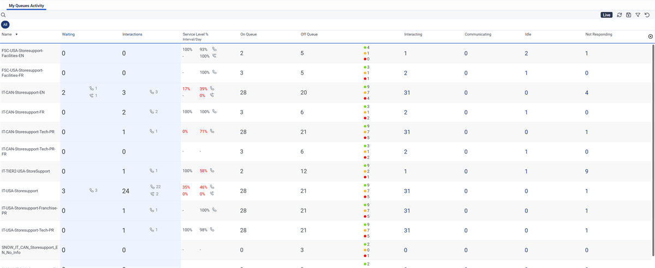Viewport: 655px width, 268px height.
Task: Click the Not Responding column header
Action: [x=599, y=34]
